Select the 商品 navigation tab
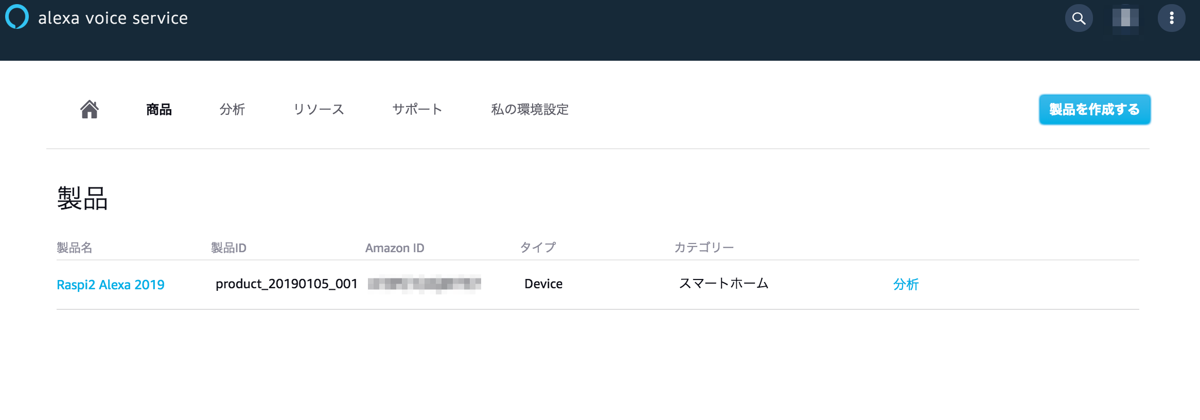The height and width of the screenshot is (420, 1200). pyautogui.click(x=159, y=109)
